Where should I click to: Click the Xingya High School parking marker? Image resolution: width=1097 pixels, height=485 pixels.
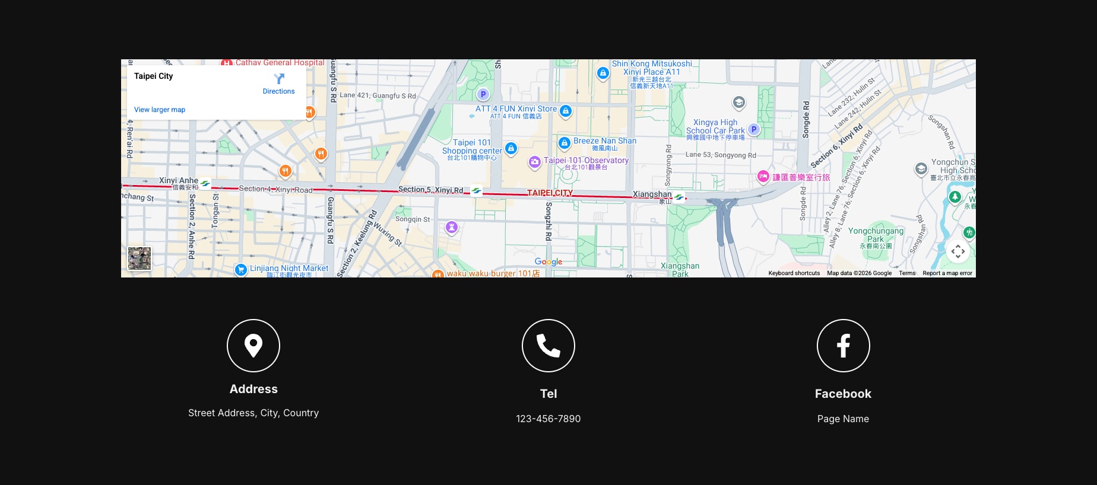click(754, 129)
